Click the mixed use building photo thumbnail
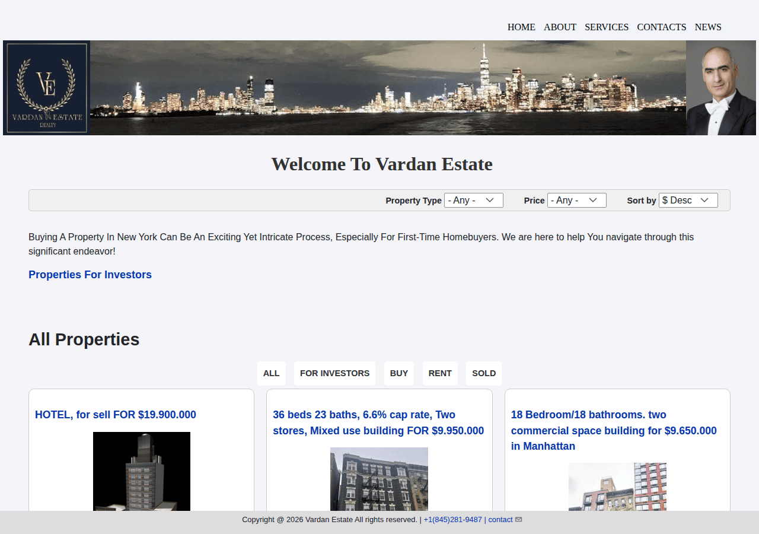The height and width of the screenshot is (534, 759). pyautogui.click(x=379, y=479)
